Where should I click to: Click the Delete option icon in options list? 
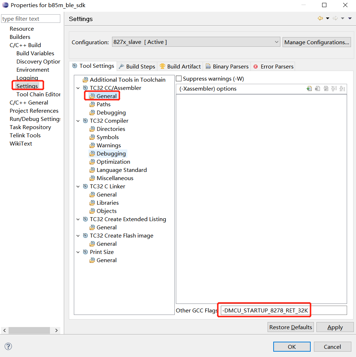(317, 89)
